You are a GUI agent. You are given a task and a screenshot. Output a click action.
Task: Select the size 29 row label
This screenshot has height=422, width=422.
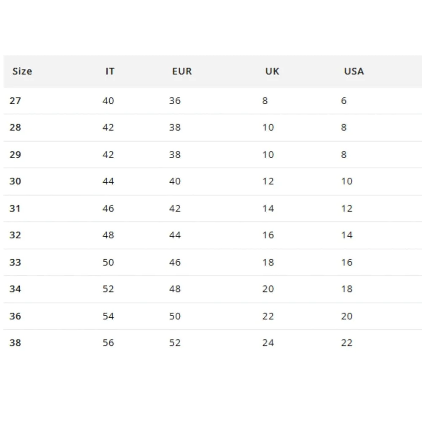(x=15, y=154)
